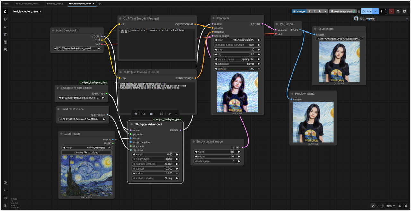Switch to the base workflow tab
Viewport: 411px width, 211px height.
click(x=6, y=4)
